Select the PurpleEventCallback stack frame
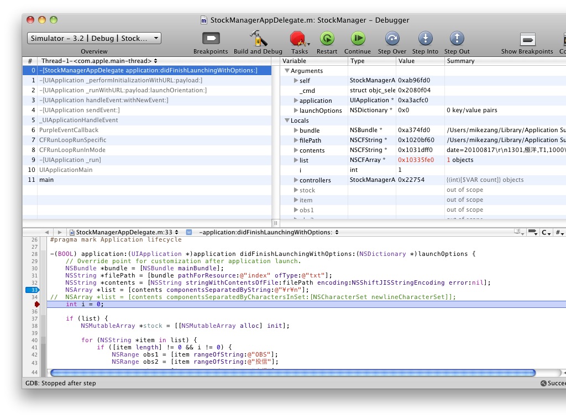The image size is (566, 419). 147,130
